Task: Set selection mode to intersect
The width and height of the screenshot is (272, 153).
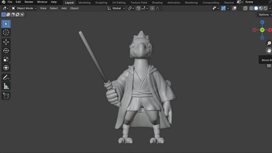Action: coord(22,14)
